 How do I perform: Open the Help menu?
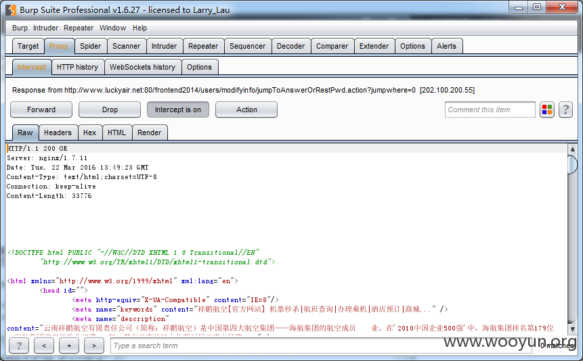[x=139, y=28]
